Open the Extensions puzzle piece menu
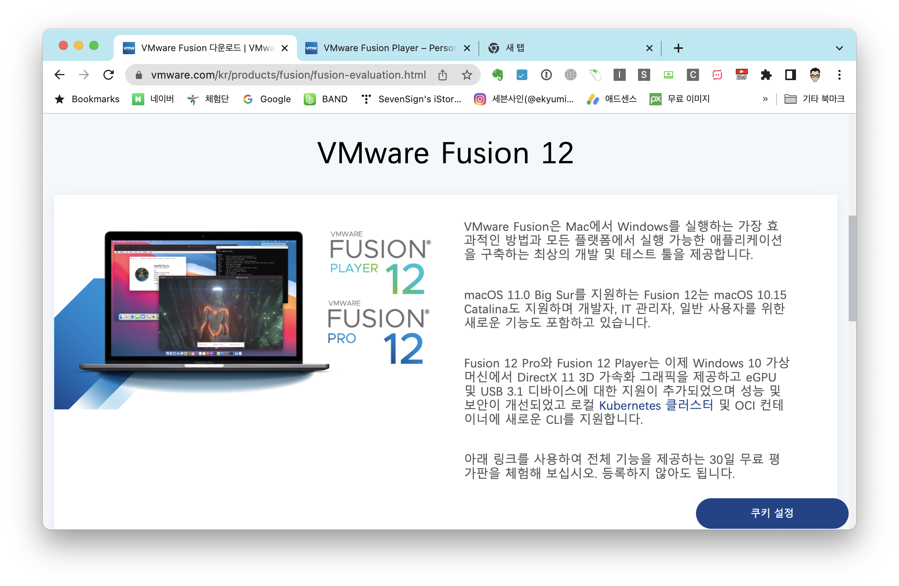The width and height of the screenshot is (899, 586). (x=766, y=75)
